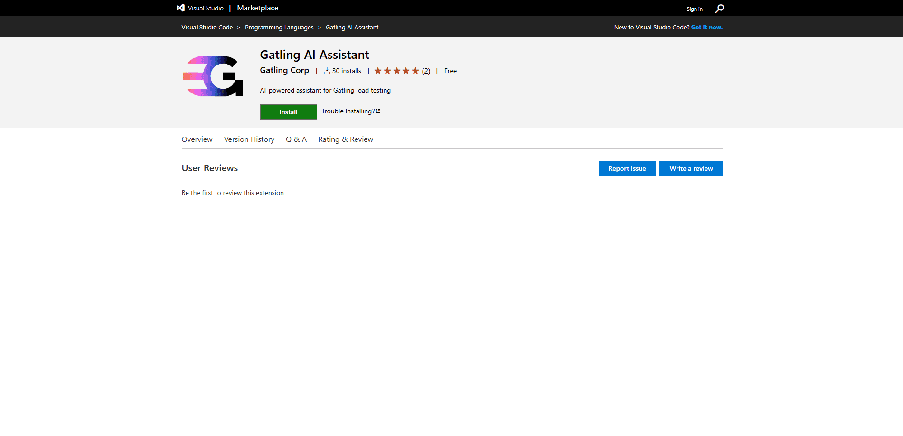The height and width of the screenshot is (436, 903).
Task: Switch to the Version History tab
Action: click(249, 139)
